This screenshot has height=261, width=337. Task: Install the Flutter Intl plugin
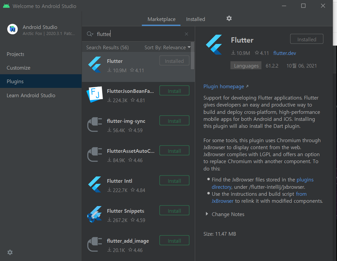coord(174,180)
